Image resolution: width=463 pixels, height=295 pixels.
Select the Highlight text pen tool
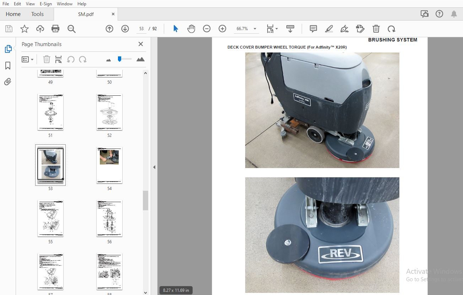329,29
